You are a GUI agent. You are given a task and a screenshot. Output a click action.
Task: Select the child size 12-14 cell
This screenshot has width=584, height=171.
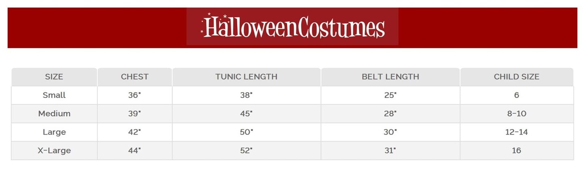tap(516, 132)
